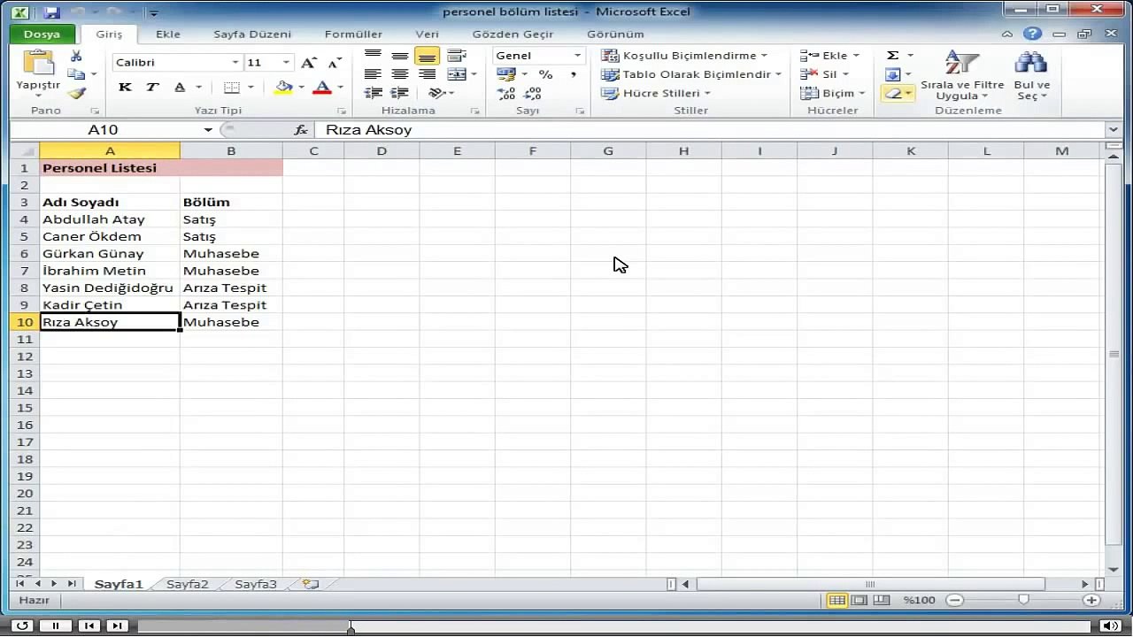Switch to Veri tab
This screenshot has width=1133, height=637.
click(427, 35)
